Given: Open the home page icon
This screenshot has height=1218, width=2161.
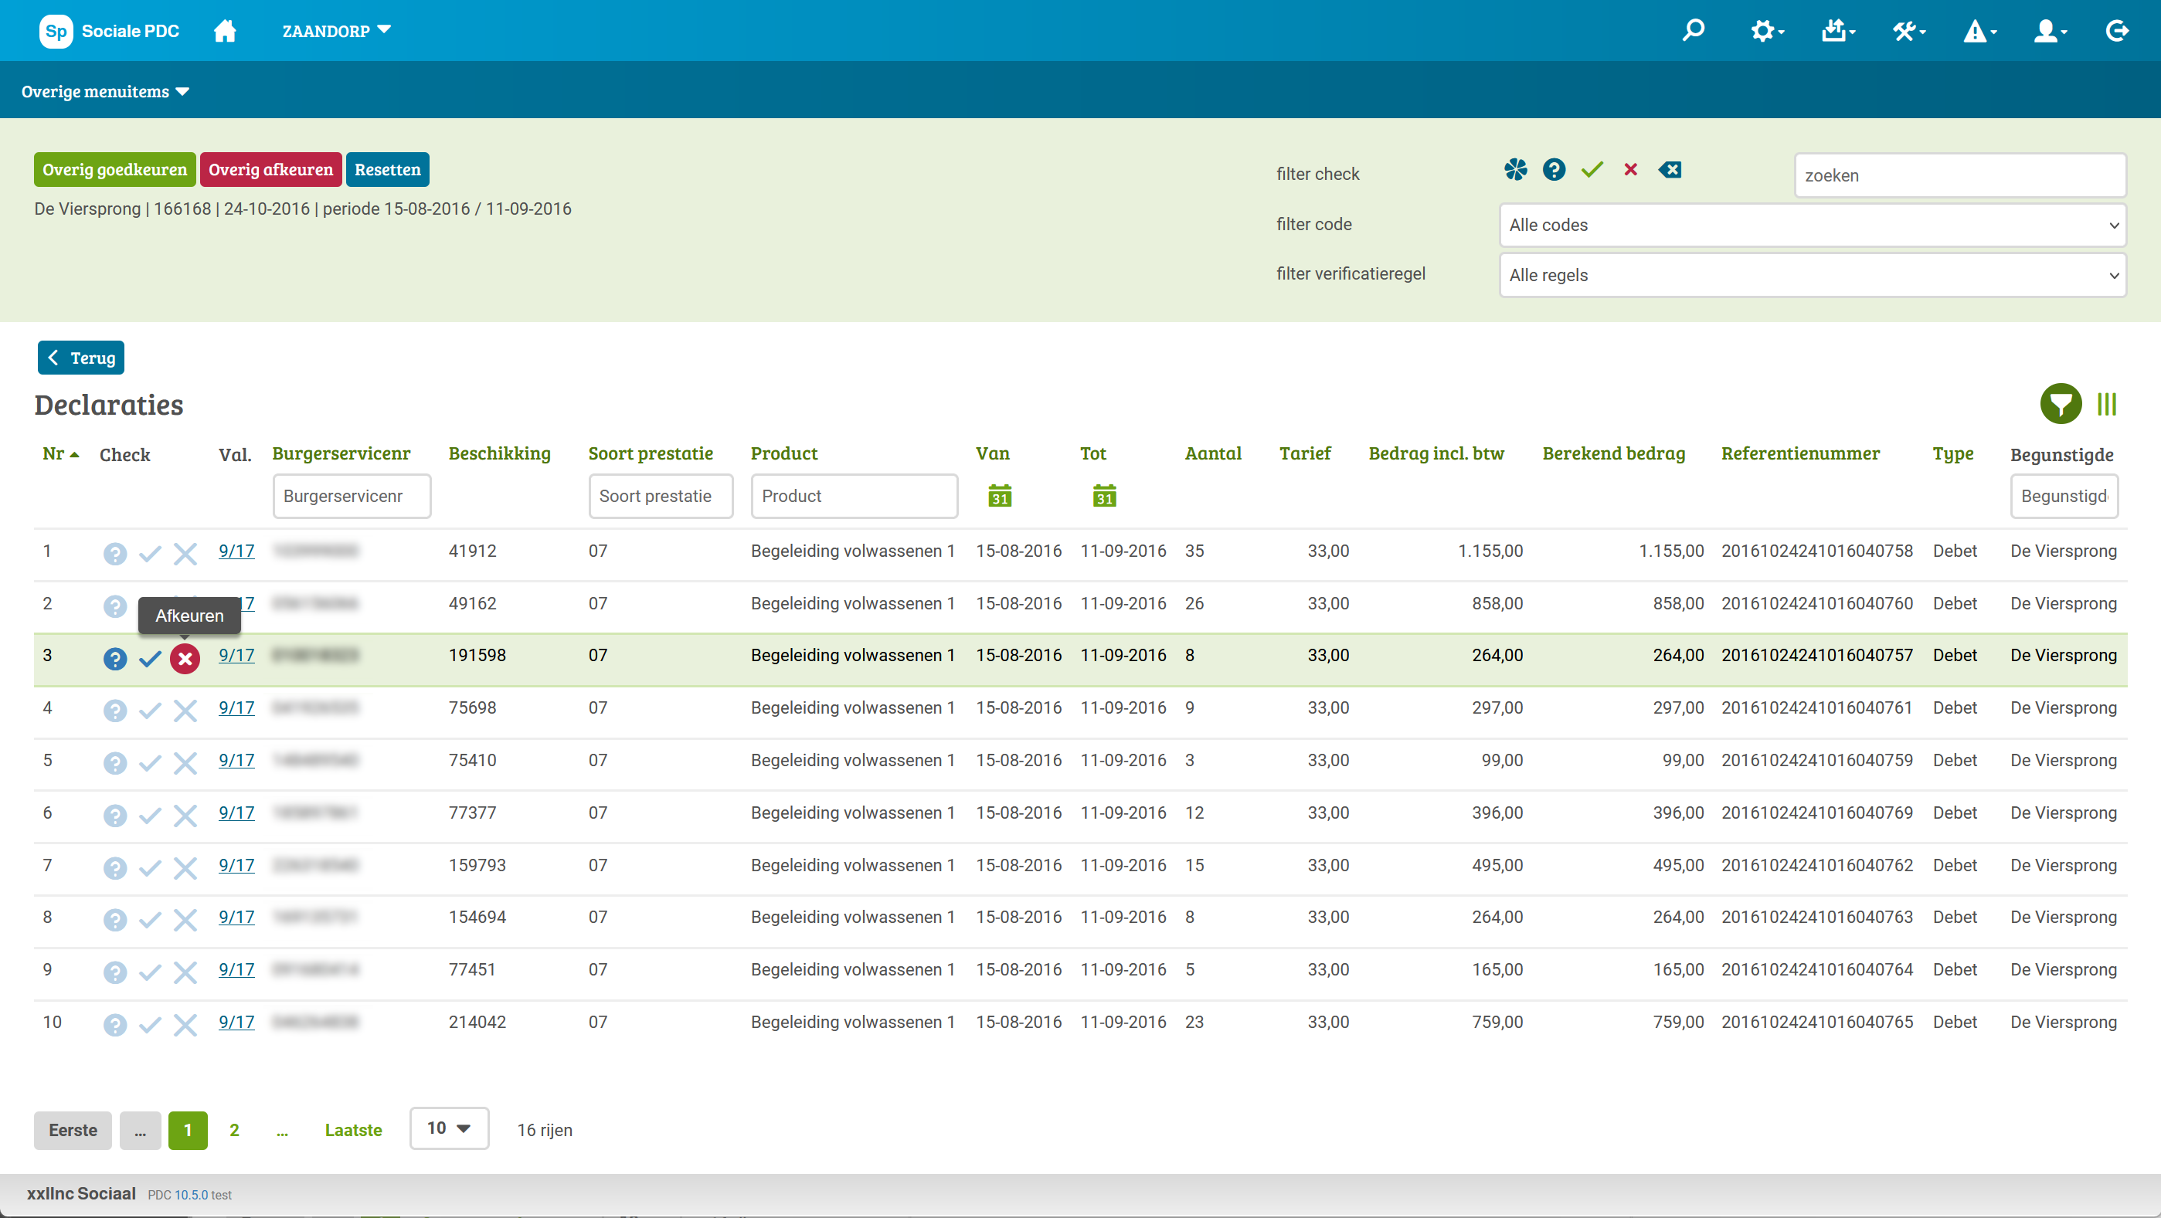Looking at the screenshot, I should point(224,31).
